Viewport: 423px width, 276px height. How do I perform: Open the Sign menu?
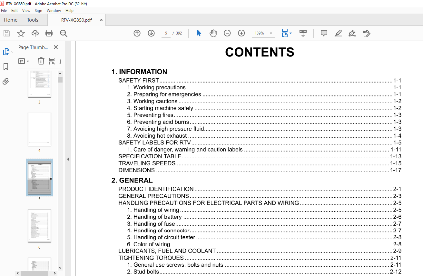tap(39, 11)
